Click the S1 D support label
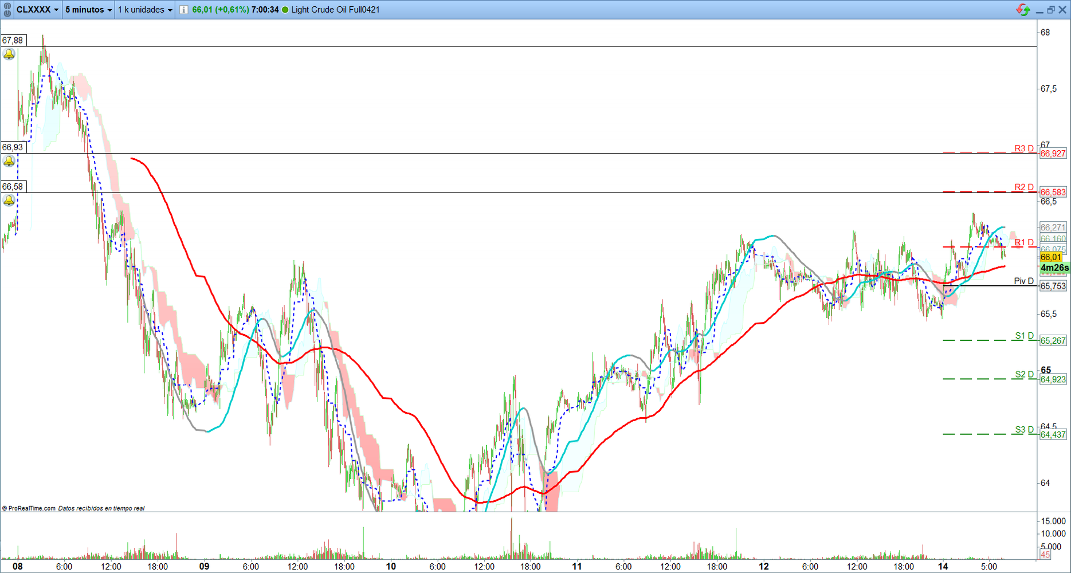Image resolution: width=1071 pixels, height=573 pixels. click(1025, 336)
